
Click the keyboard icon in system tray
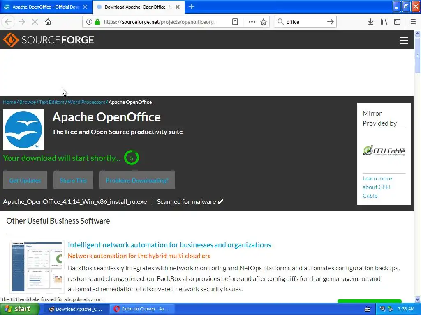click(x=368, y=309)
